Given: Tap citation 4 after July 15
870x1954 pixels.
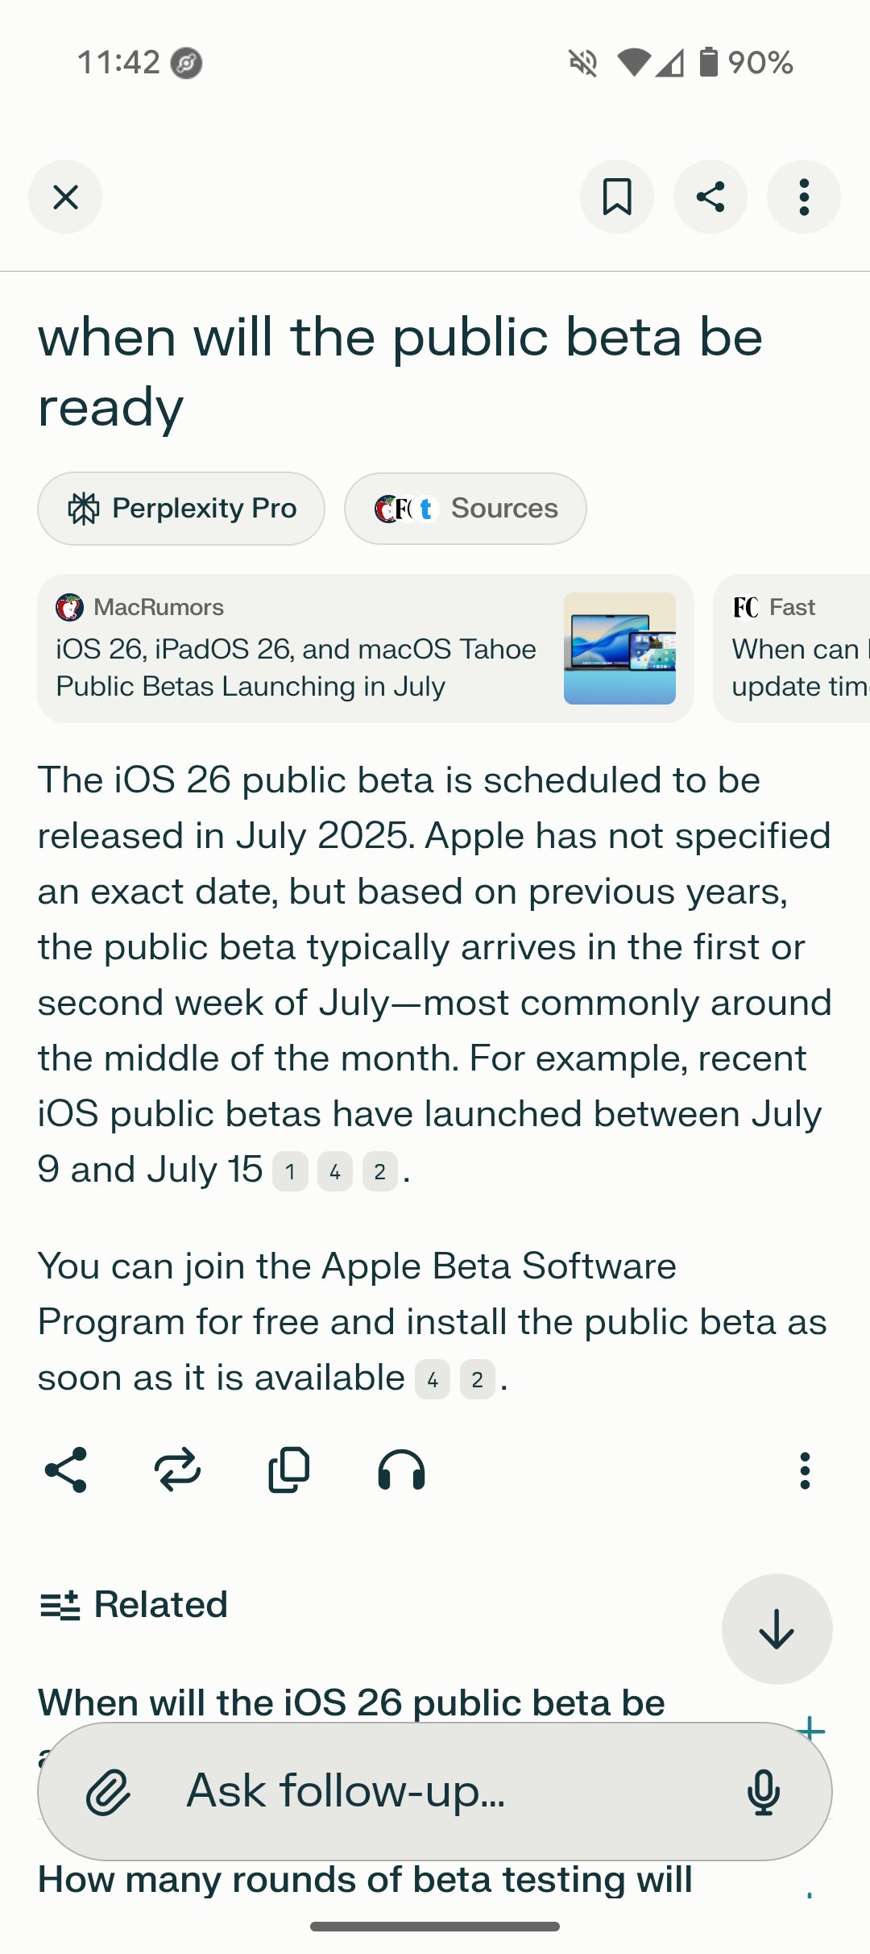Looking at the screenshot, I should pos(335,1171).
